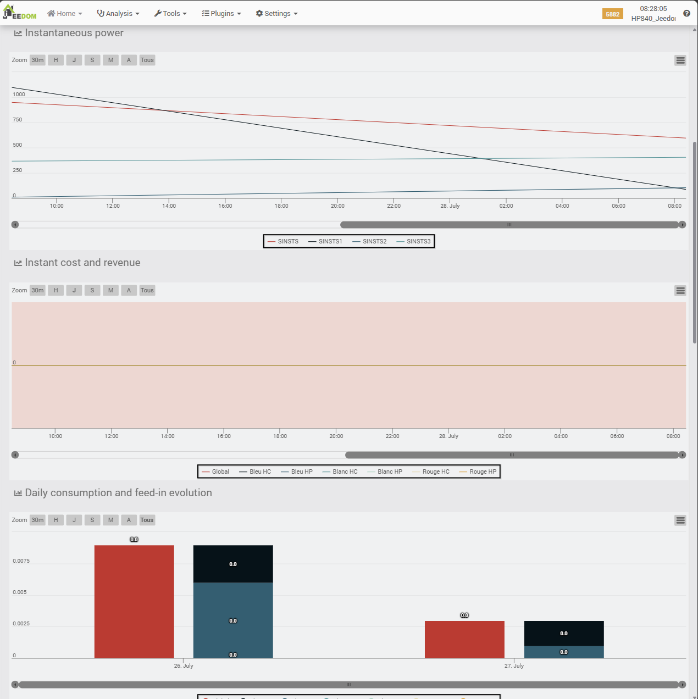Open the Plugins menu
698x699 pixels.
click(221, 14)
